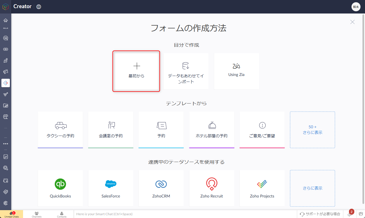Click サポートが必要な場合 support link
365x218 pixels.
point(320,214)
